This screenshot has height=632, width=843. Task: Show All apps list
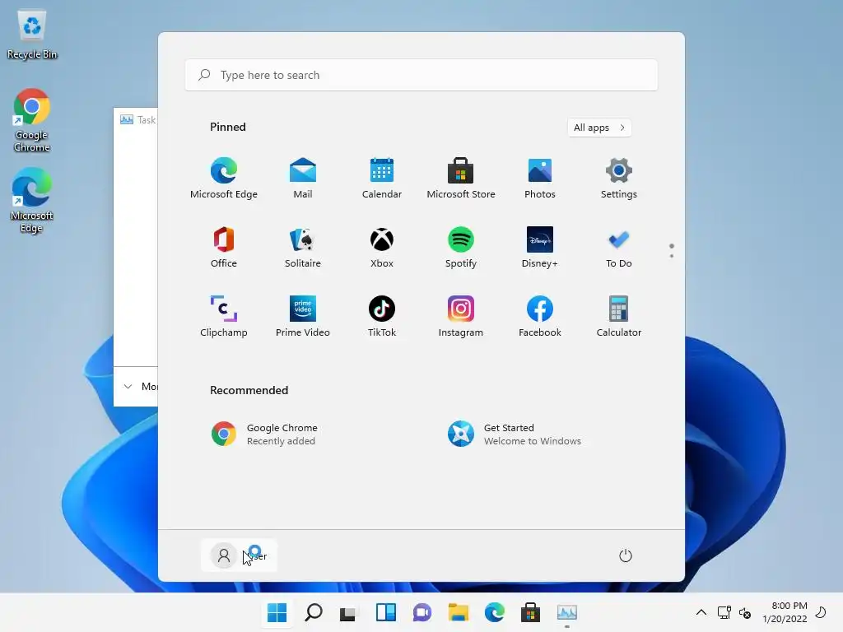(x=599, y=128)
